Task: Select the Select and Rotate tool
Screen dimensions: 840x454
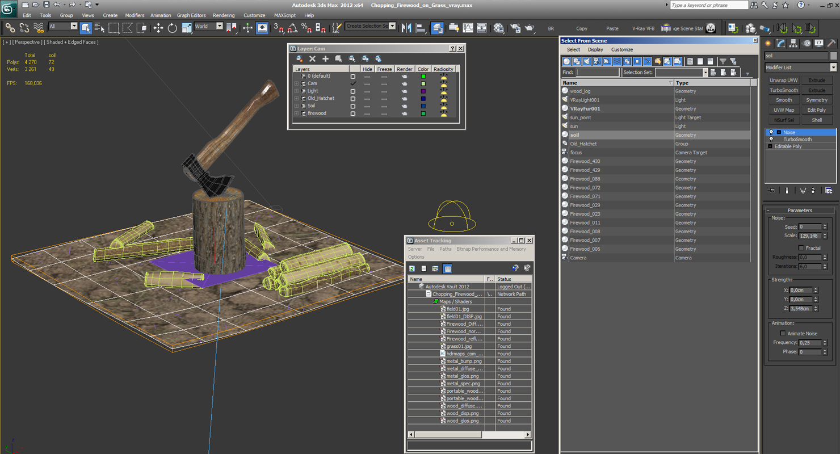Action: pyautogui.click(x=173, y=28)
